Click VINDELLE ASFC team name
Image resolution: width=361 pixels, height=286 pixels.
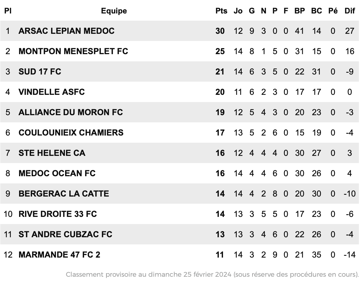(x=52, y=92)
